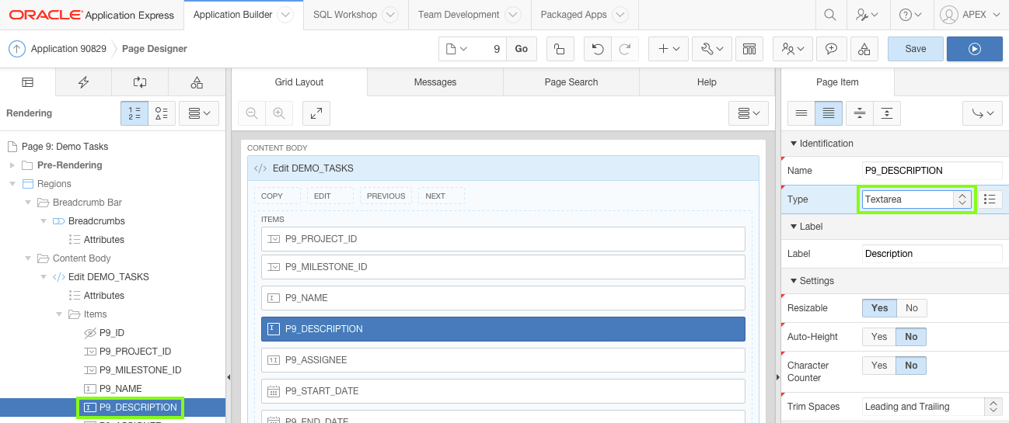Set Character Counter to No
Image resolution: width=1009 pixels, height=423 pixels.
coord(911,366)
